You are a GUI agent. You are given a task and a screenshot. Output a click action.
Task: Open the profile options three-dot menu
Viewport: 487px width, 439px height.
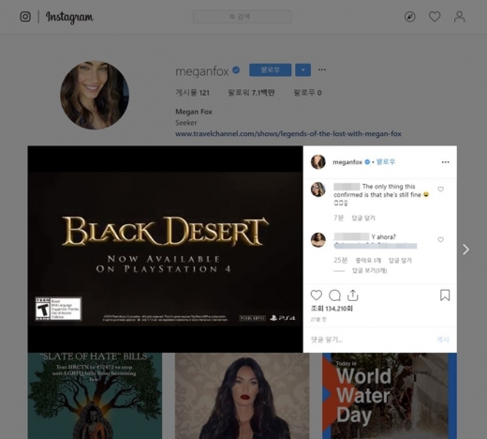[322, 69]
